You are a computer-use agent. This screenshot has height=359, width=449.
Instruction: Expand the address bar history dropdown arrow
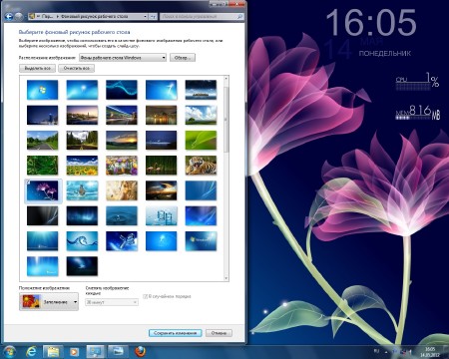coord(145,16)
